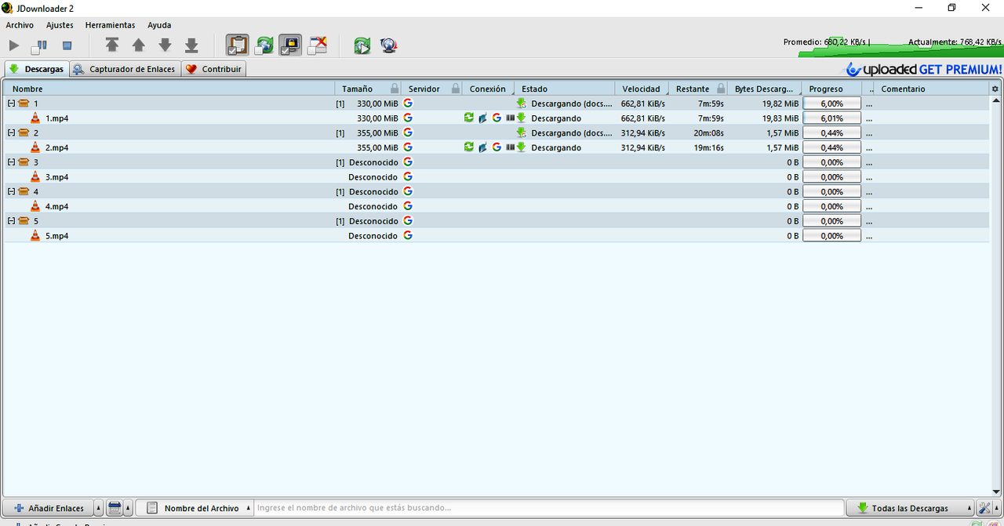
Task: Sort by the Velocidad column header
Action: pyautogui.click(x=641, y=89)
